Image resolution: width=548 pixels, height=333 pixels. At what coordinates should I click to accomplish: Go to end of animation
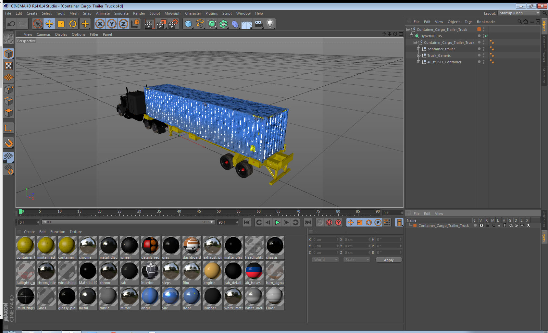[307, 222]
